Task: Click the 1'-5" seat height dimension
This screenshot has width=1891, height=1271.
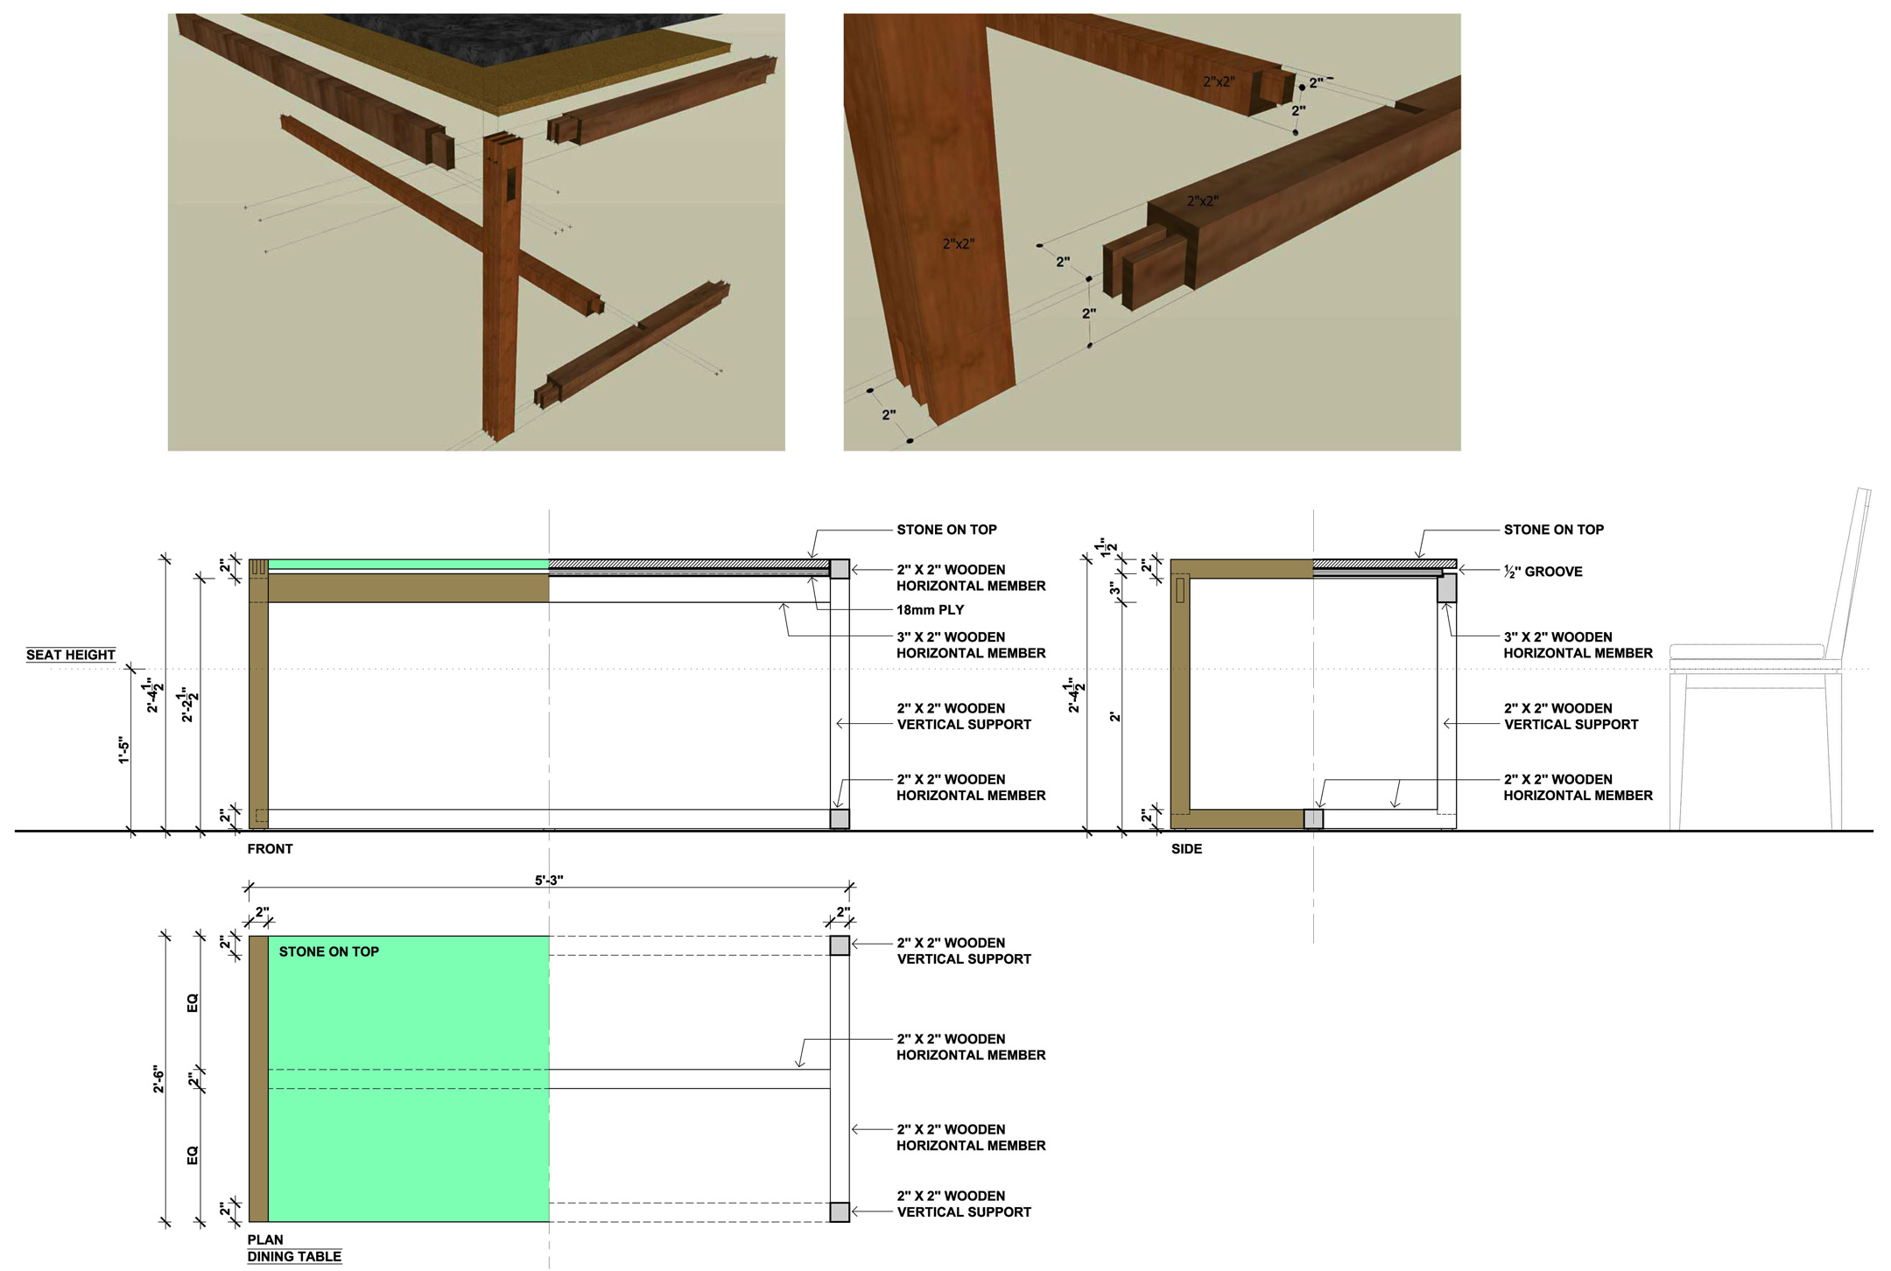Action: pos(123,749)
